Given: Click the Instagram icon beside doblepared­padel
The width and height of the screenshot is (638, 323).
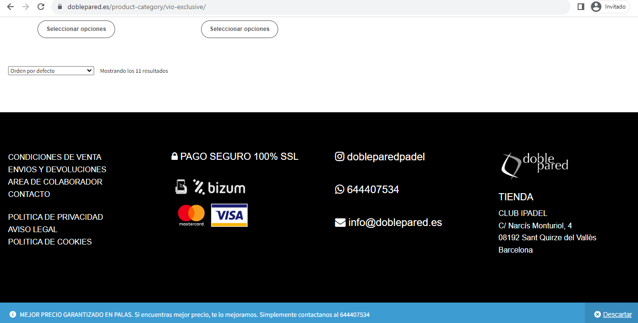Looking at the screenshot, I should point(339,157).
